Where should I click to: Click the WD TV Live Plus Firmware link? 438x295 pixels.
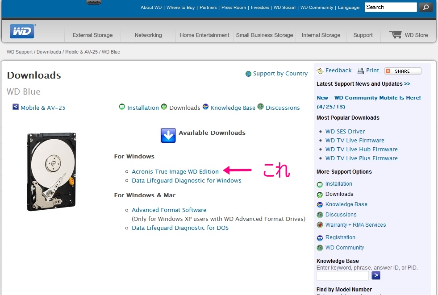(362, 158)
